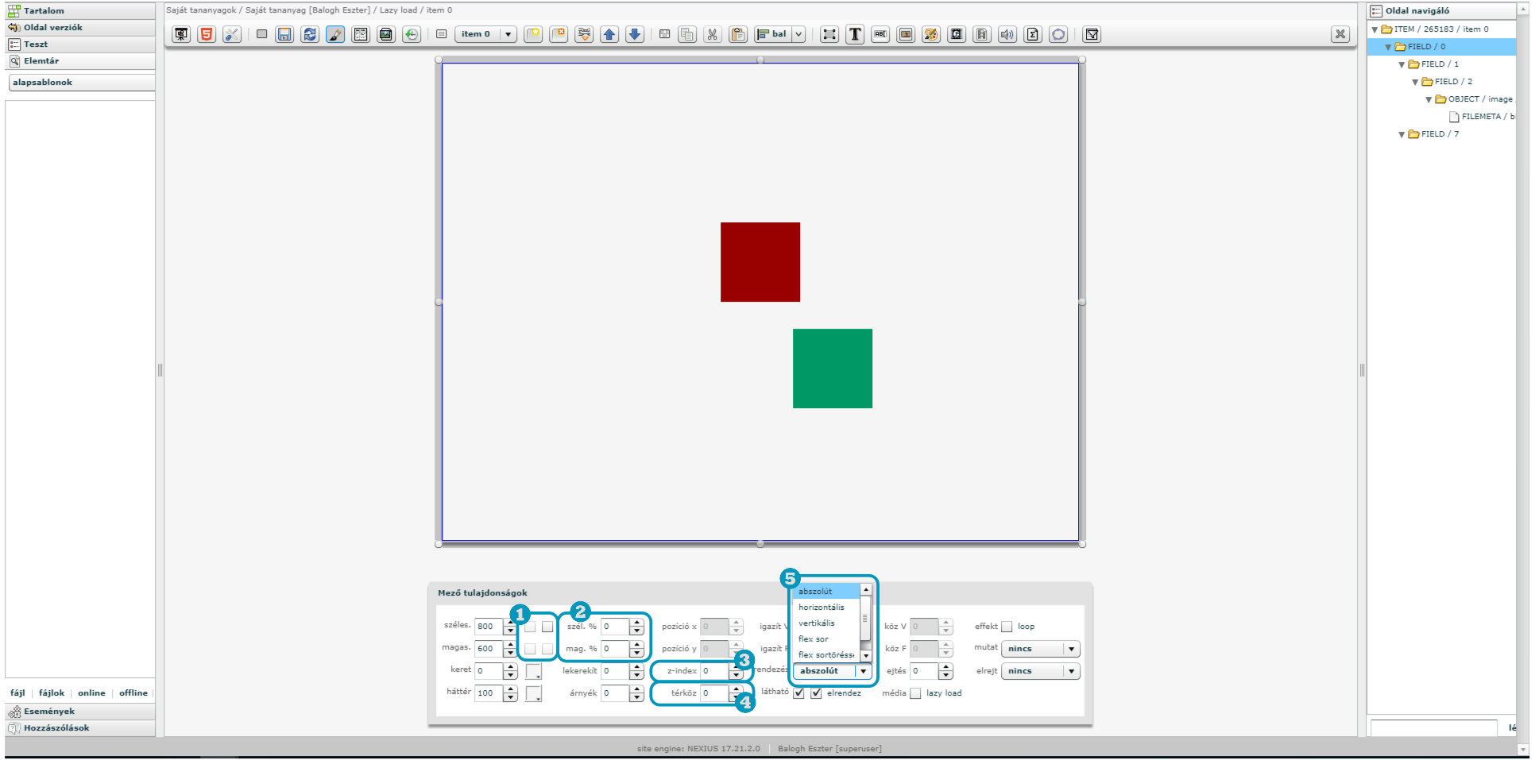Click the floppy disk save icon

click(x=284, y=34)
